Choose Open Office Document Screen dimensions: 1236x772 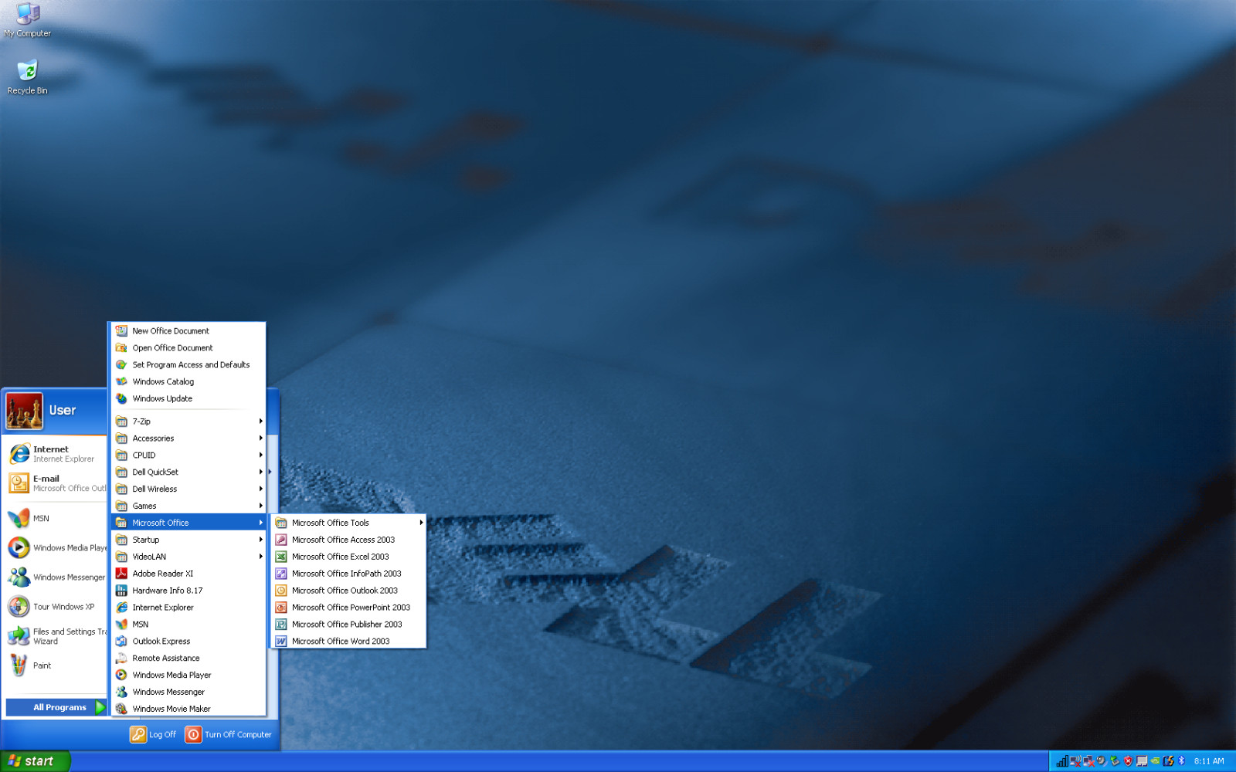tap(188, 348)
